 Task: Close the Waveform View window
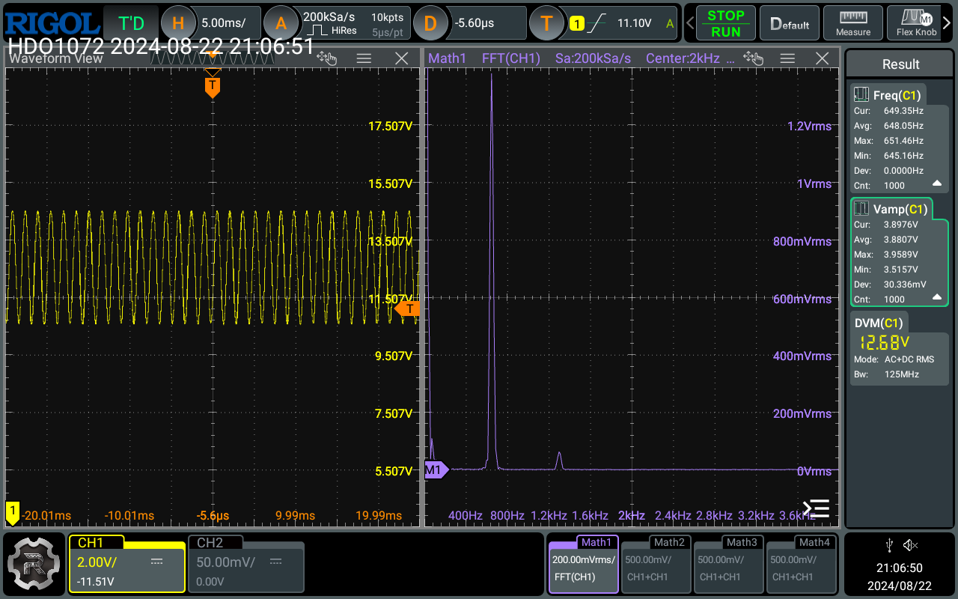[402, 58]
